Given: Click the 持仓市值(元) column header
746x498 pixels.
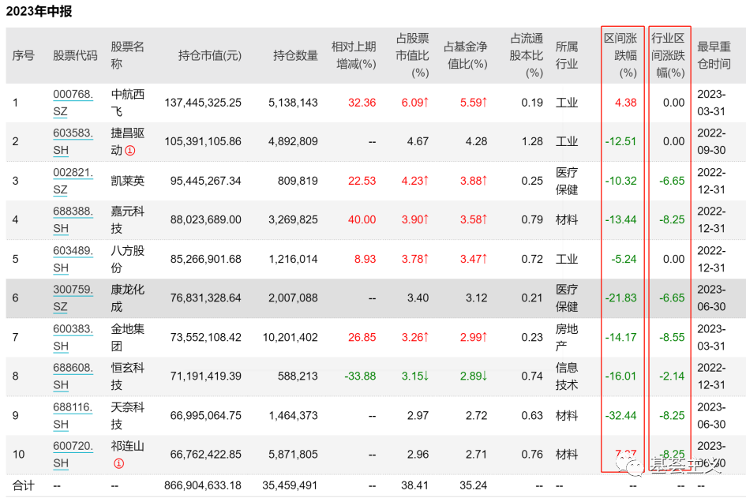Looking at the screenshot, I should point(210,56).
